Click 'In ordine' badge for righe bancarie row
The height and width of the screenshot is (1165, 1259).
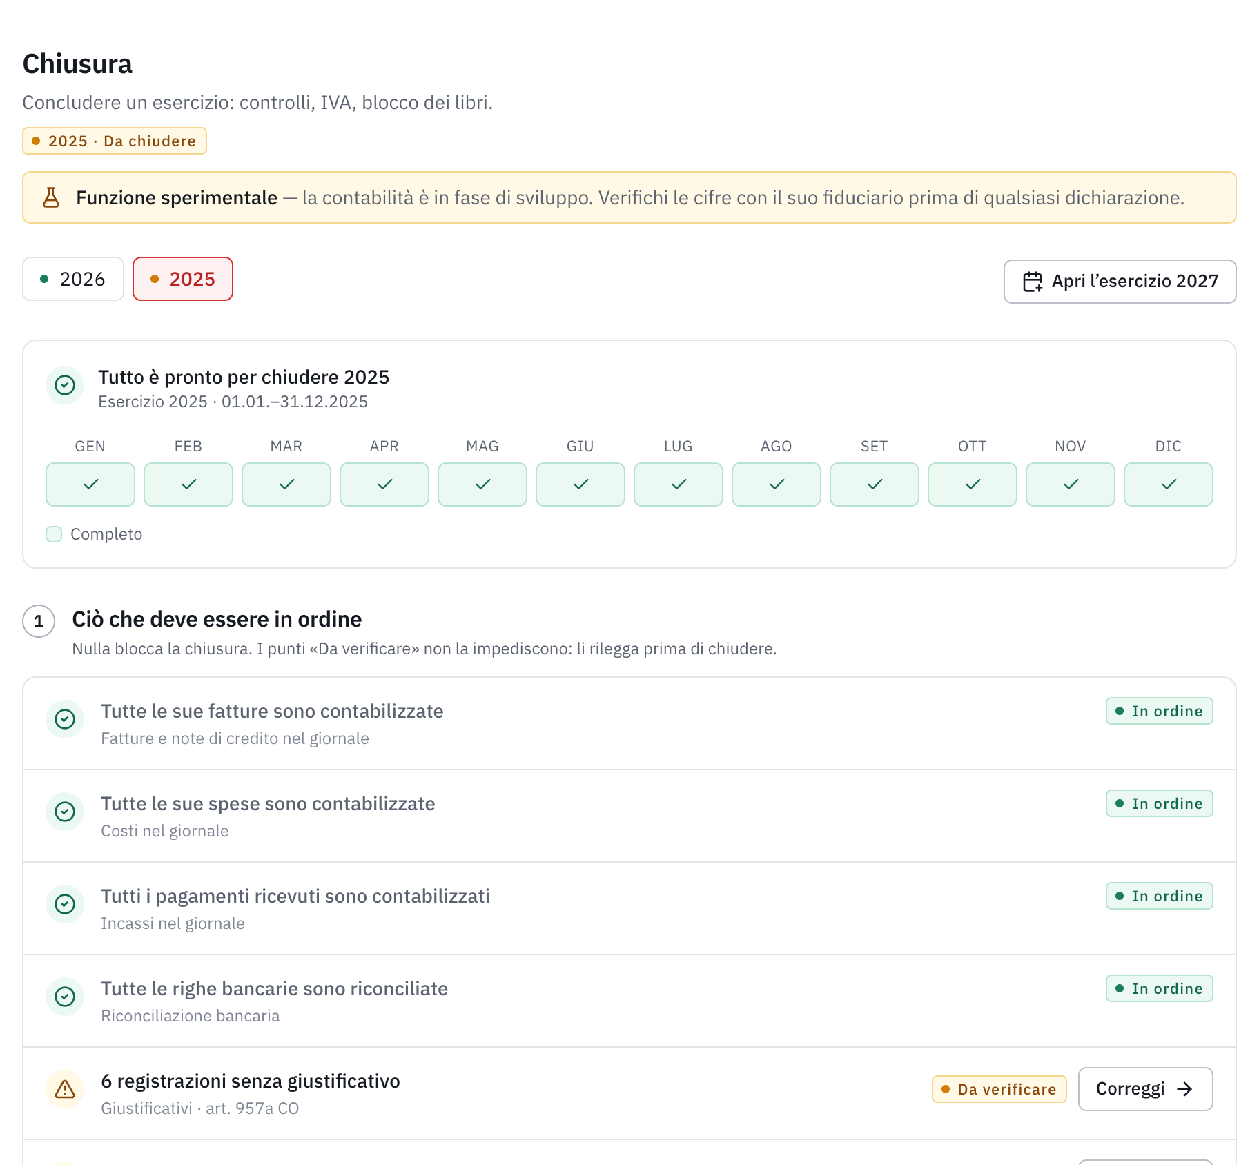point(1160,988)
